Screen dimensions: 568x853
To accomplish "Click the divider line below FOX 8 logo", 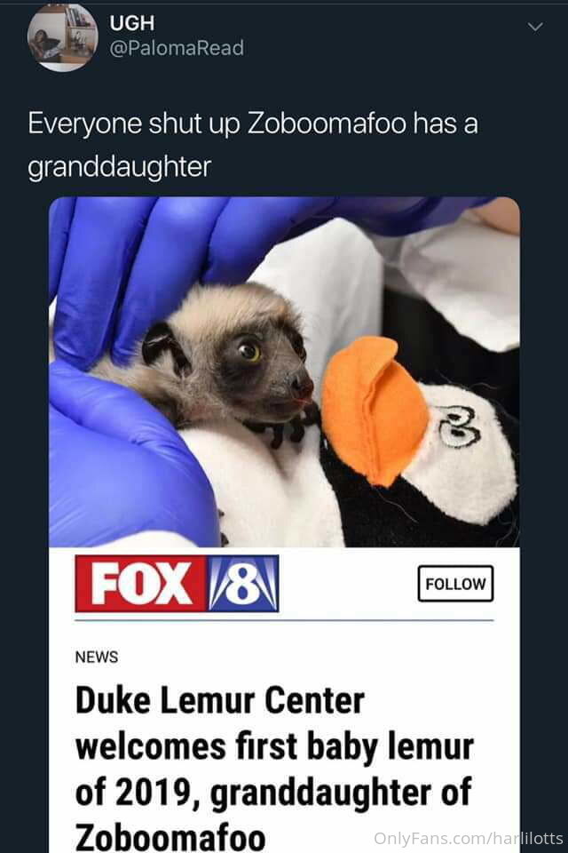I will [x=284, y=620].
